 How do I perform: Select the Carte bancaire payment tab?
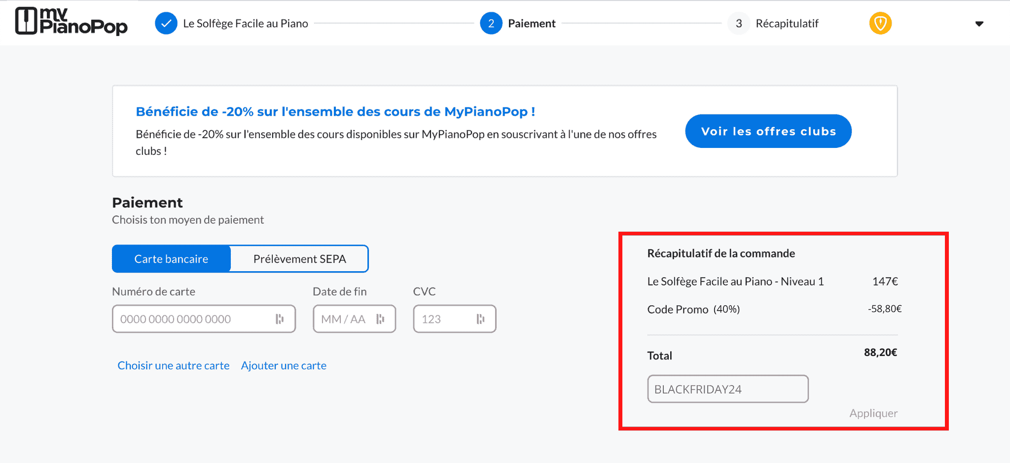tap(171, 259)
